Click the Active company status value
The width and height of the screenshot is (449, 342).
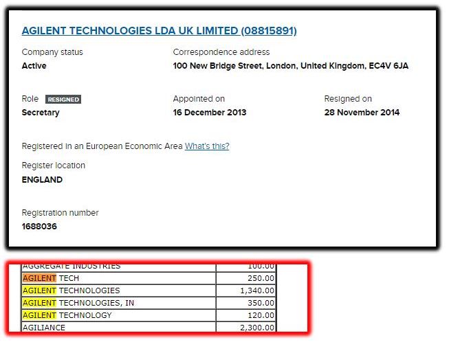(x=34, y=66)
